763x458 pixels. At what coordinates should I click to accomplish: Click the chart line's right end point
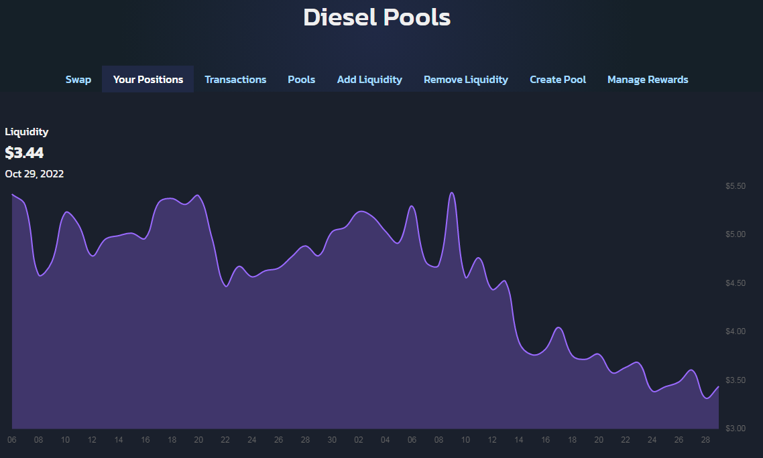[x=718, y=387]
